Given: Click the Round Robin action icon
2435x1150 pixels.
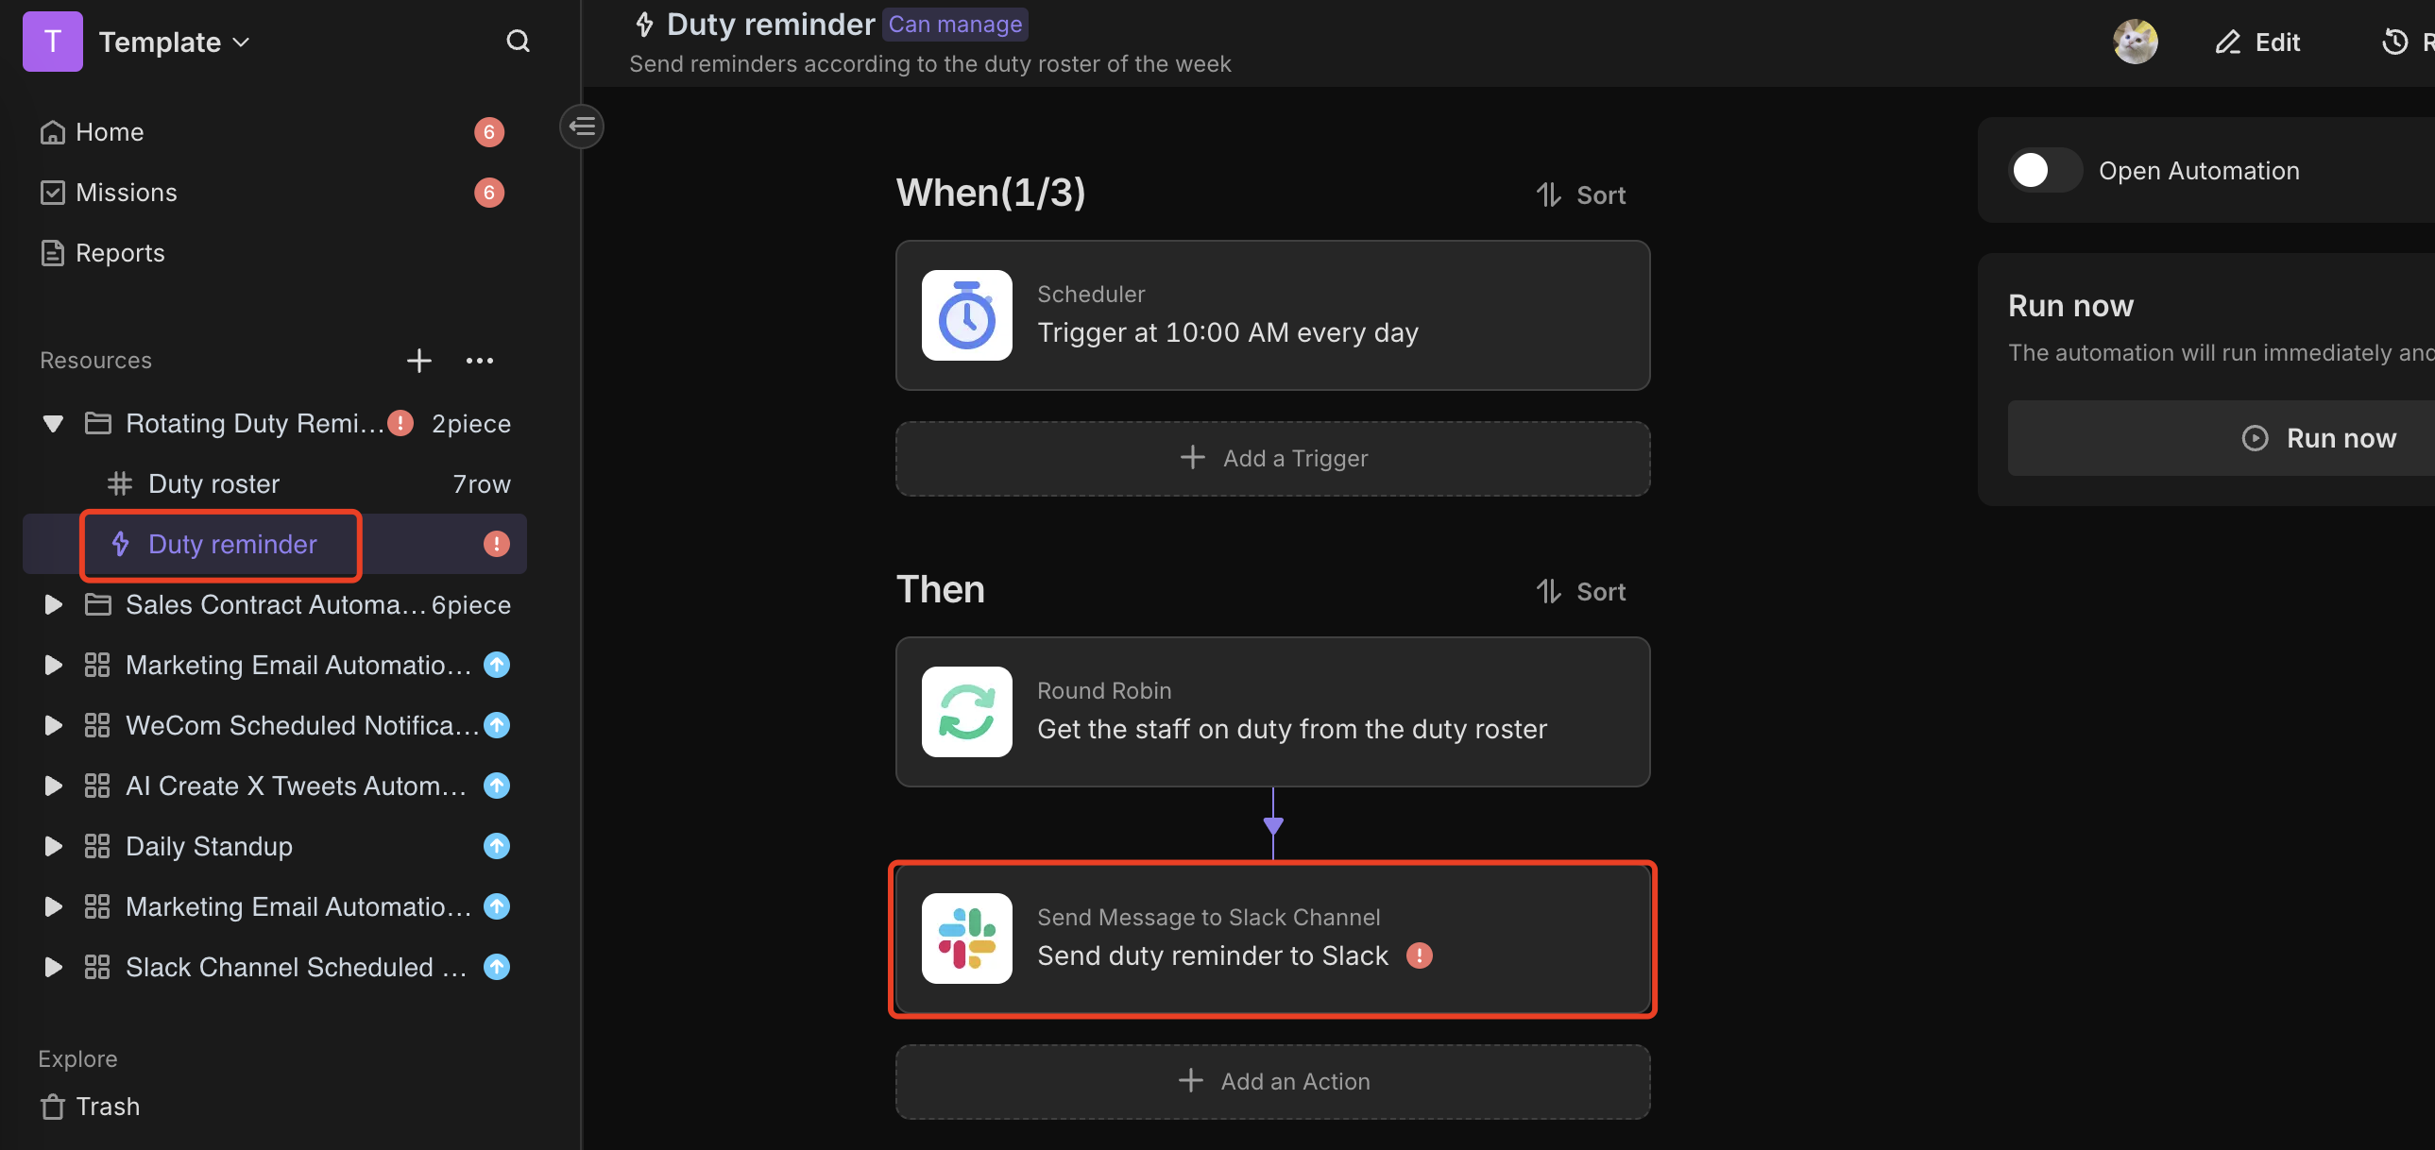Looking at the screenshot, I should point(966,711).
